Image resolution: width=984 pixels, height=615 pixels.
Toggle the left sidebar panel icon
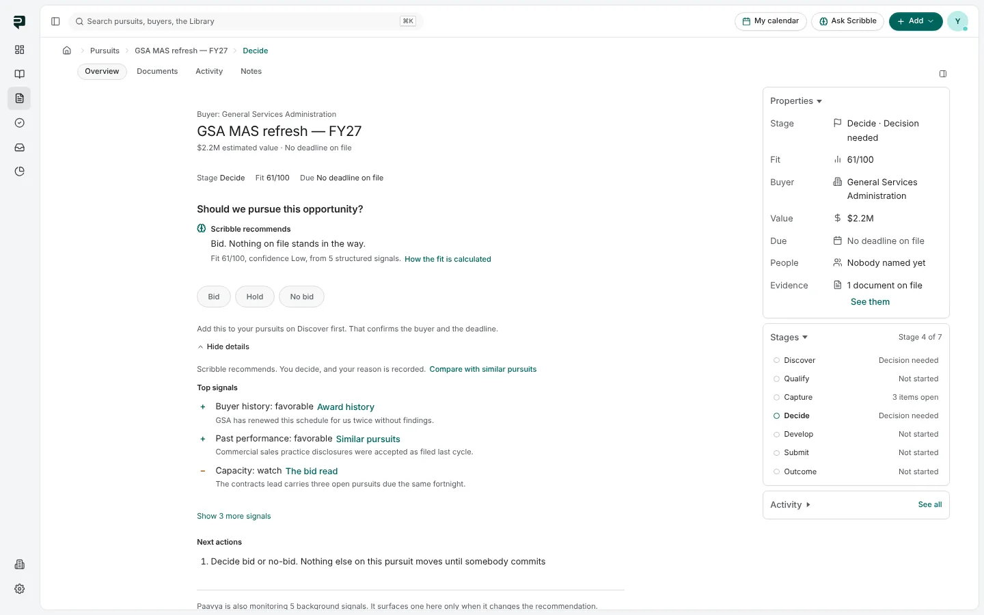point(55,21)
